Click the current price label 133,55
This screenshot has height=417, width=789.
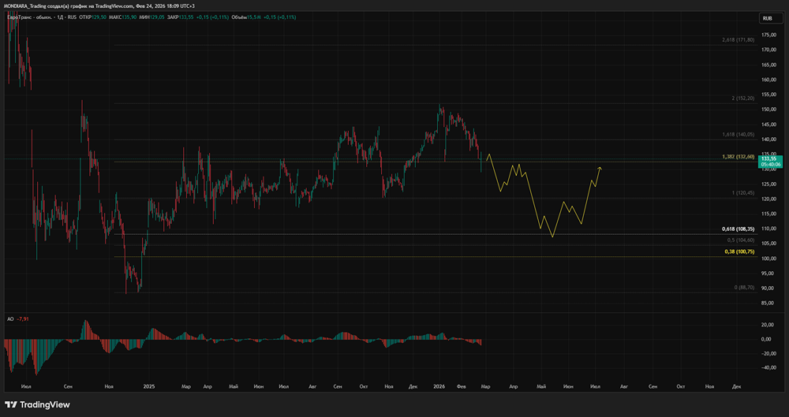coord(768,158)
